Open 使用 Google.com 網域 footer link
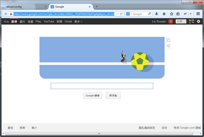 point(187,128)
